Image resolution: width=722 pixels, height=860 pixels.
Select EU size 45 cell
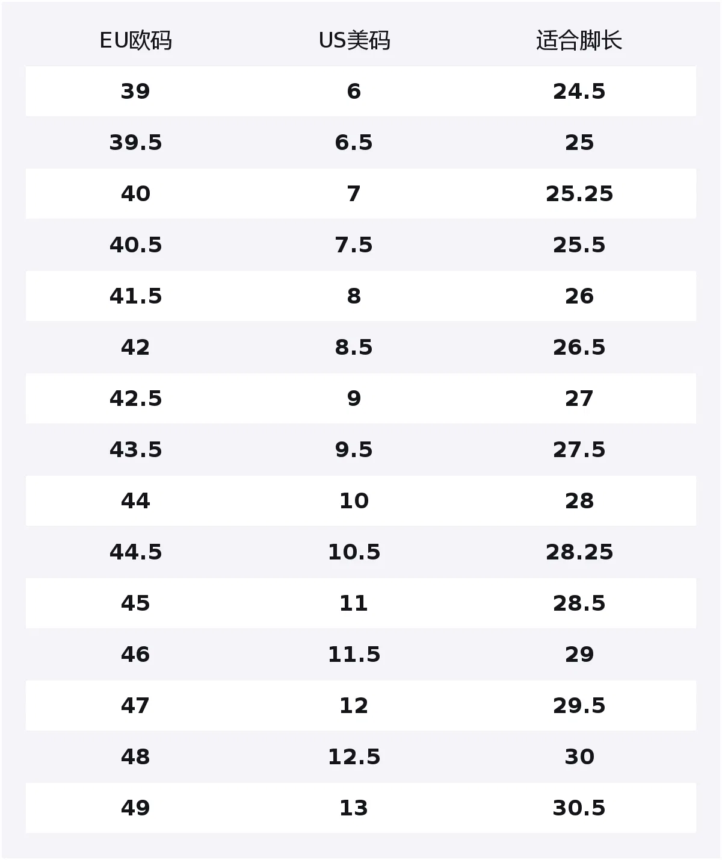pos(135,603)
